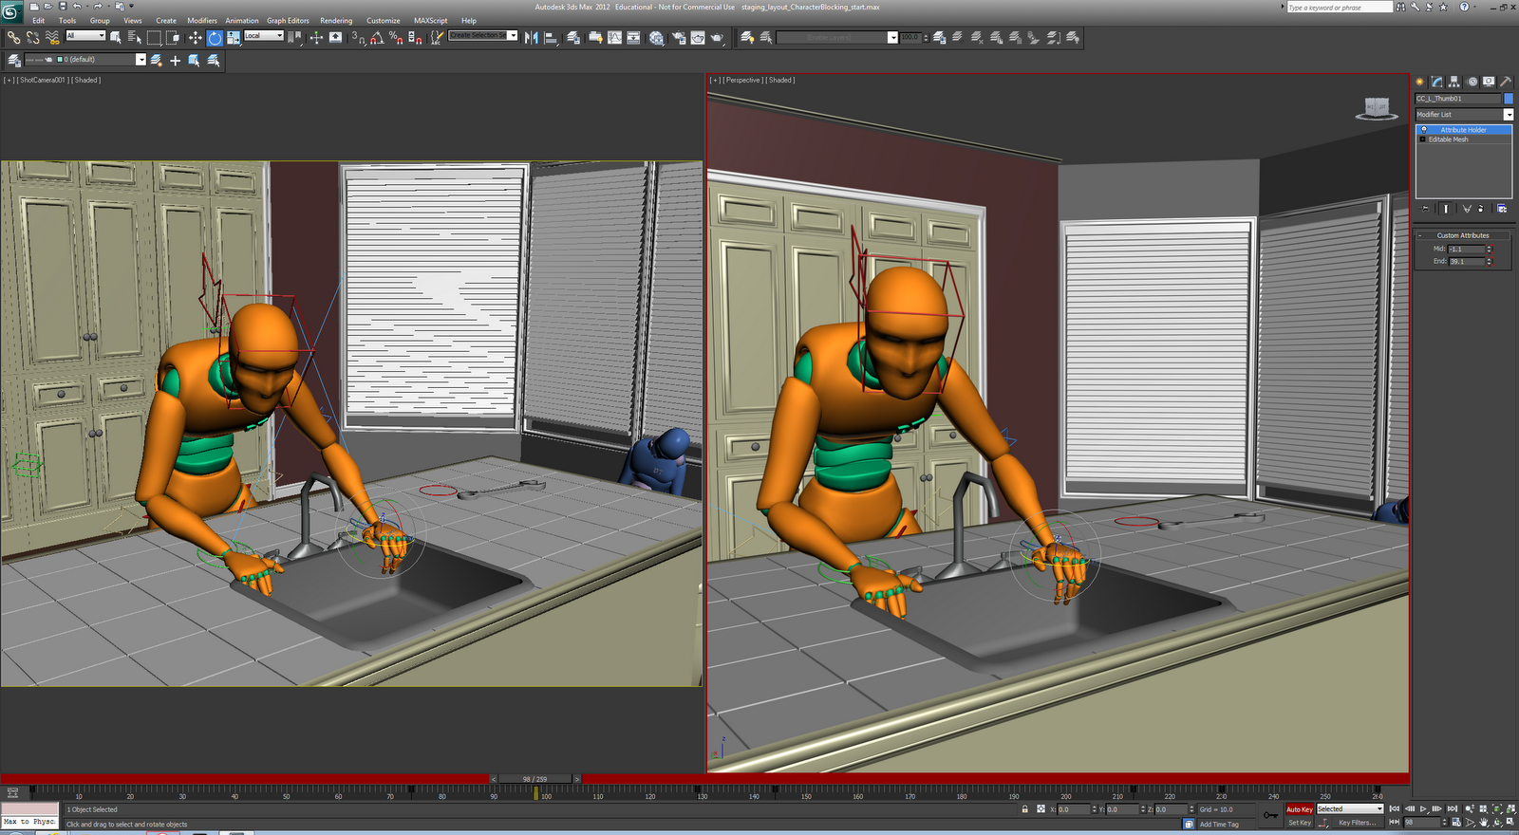Click Add Selection to Current Layer plus icon

coord(176,60)
